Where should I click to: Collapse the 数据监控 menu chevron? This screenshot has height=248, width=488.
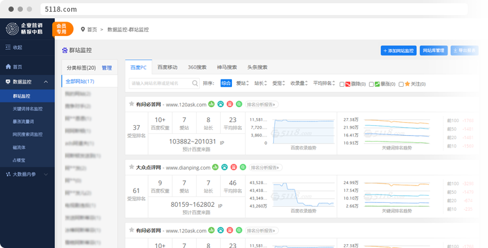click(x=46, y=82)
